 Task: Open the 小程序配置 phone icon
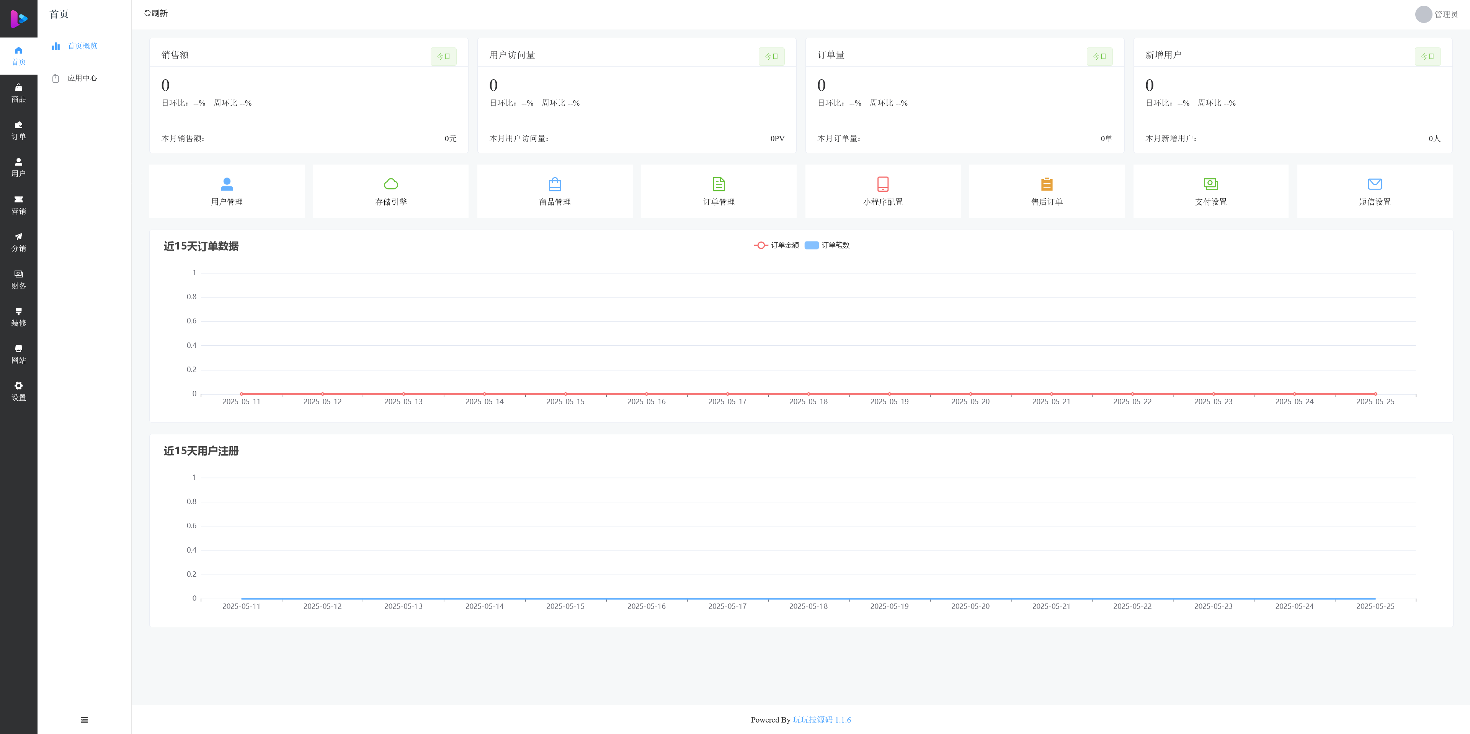coord(882,184)
